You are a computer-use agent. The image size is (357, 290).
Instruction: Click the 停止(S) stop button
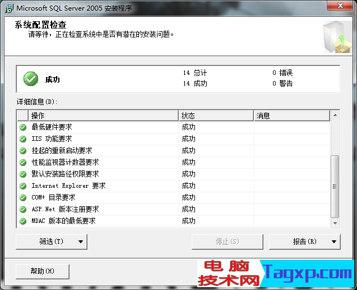click(x=227, y=241)
